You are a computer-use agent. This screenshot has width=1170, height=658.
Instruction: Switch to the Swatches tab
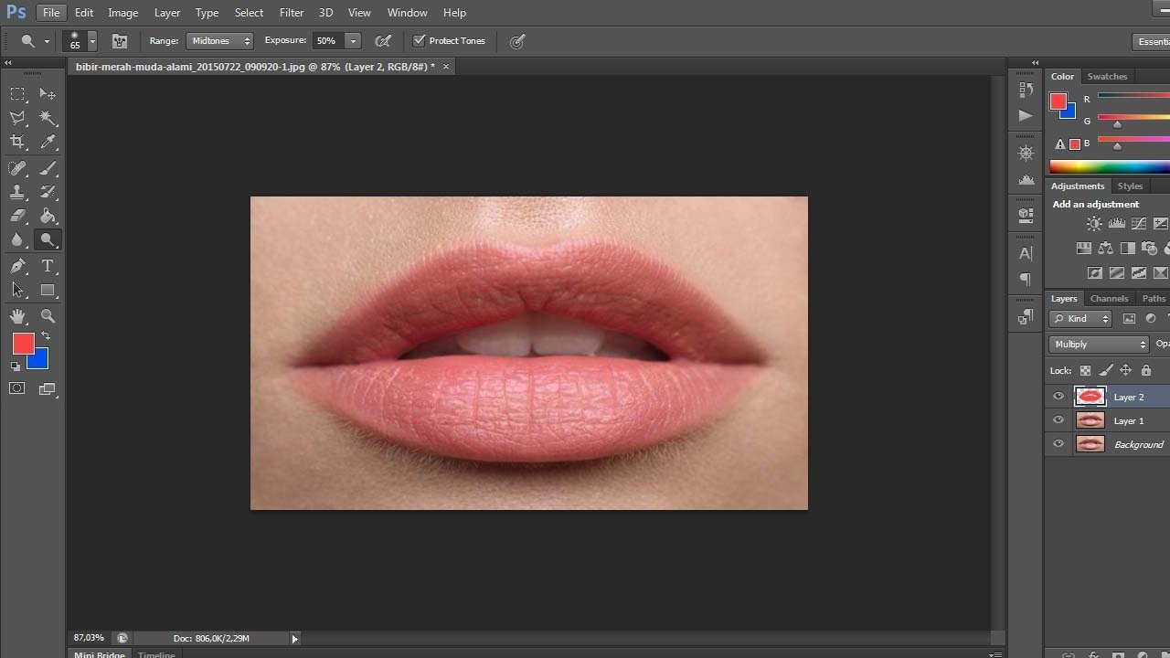click(1107, 77)
